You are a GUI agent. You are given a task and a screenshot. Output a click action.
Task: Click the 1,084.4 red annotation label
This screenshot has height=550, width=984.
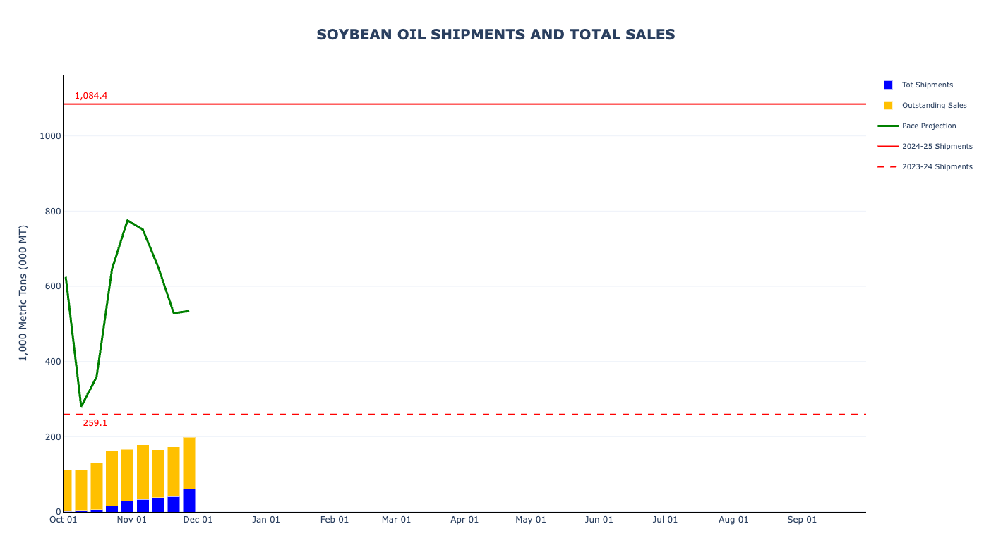click(91, 96)
